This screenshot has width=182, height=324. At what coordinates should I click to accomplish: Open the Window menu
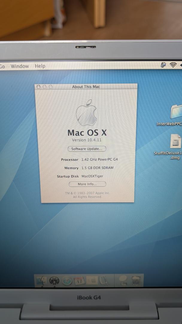(x=20, y=66)
